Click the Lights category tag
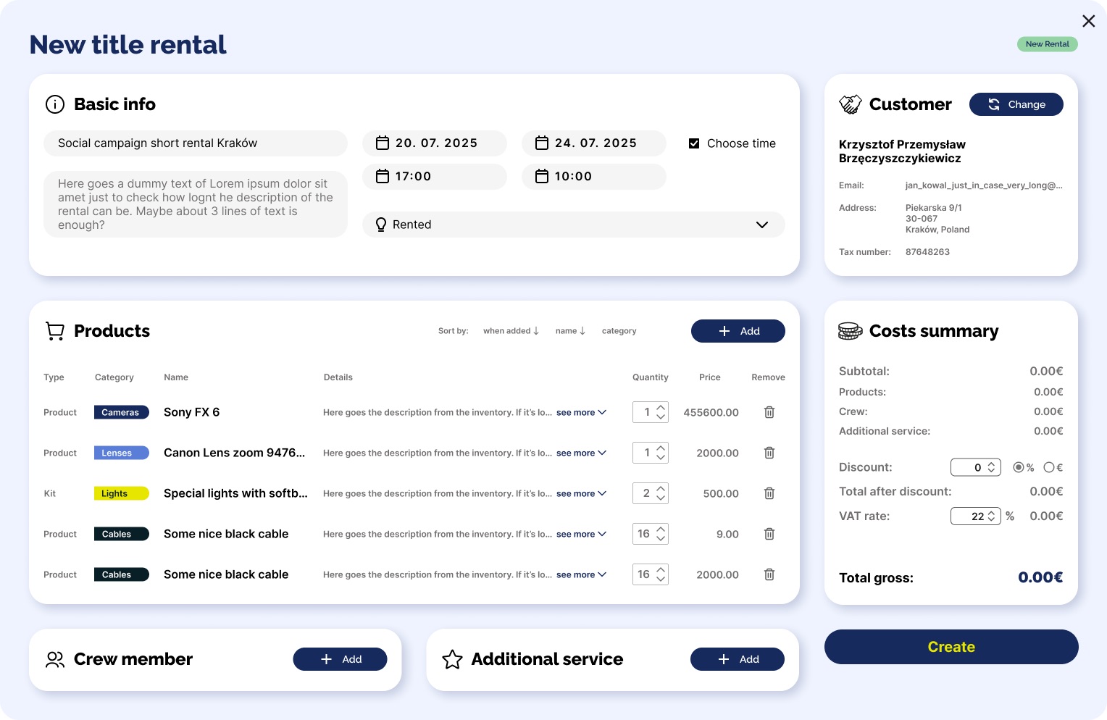1107x720 pixels. click(x=121, y=493)
